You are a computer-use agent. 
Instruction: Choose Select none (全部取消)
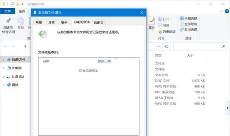point(188,24)
